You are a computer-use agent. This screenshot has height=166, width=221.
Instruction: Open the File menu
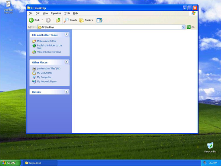click(31, 13)
